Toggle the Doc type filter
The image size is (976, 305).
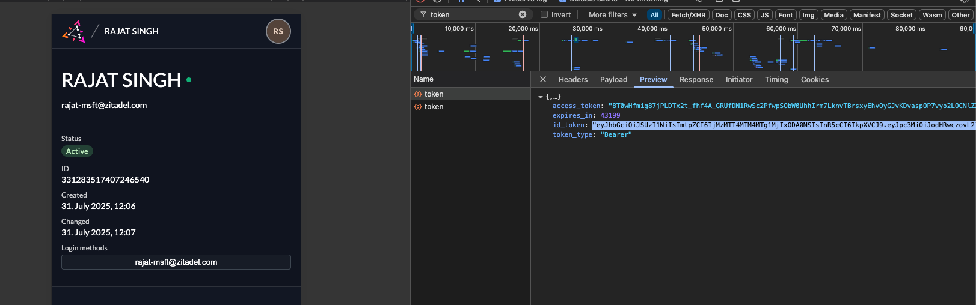pyautogui.click(x=722, y=15)
